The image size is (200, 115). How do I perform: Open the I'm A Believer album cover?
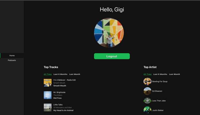[x=48, y=83]
